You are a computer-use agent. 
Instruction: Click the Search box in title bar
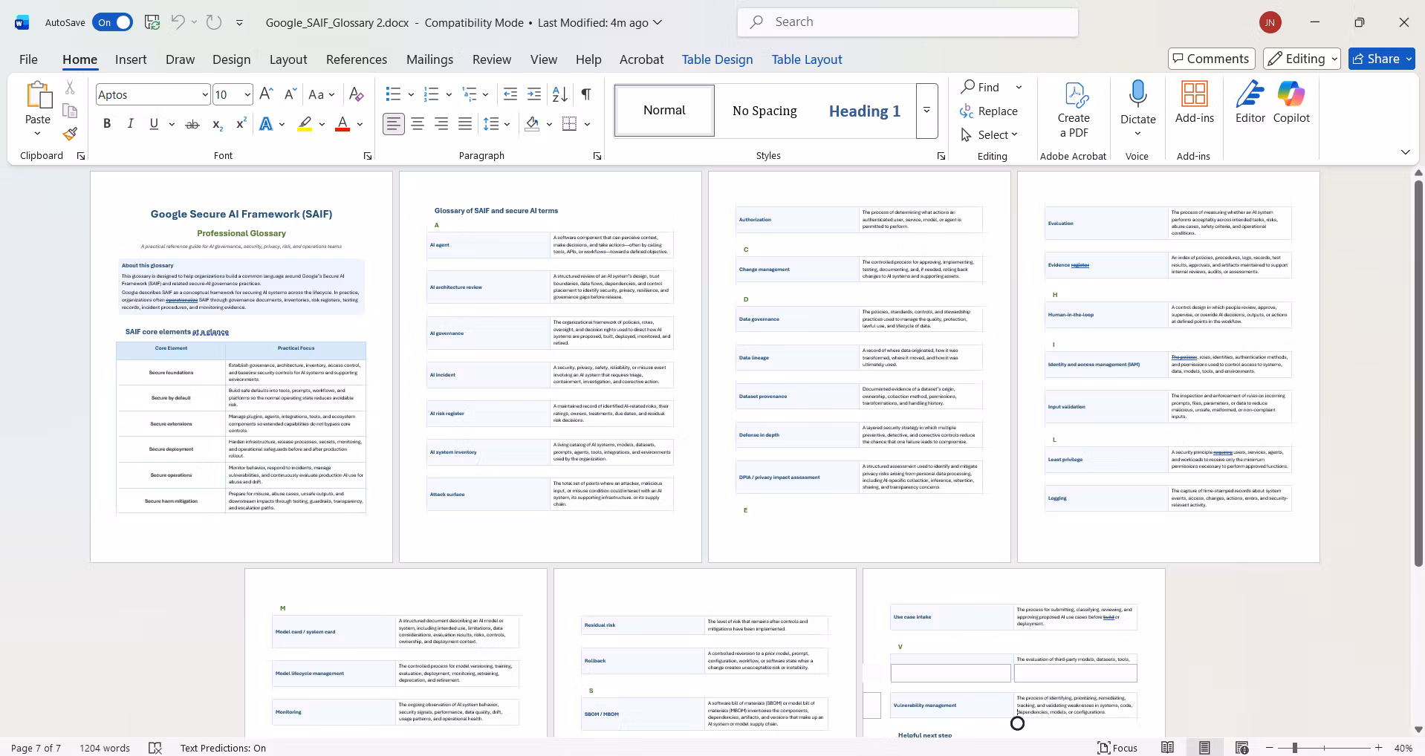(x=908, y=22)
